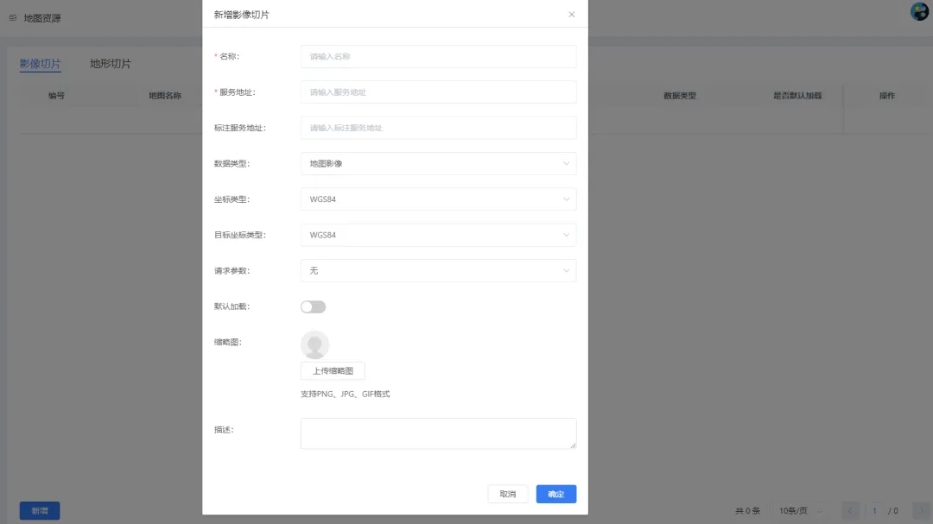Open the 坐标类型 dropdown
Image resolution: width=933 pixels, height=524 pixels.
[x=438, y=199]
